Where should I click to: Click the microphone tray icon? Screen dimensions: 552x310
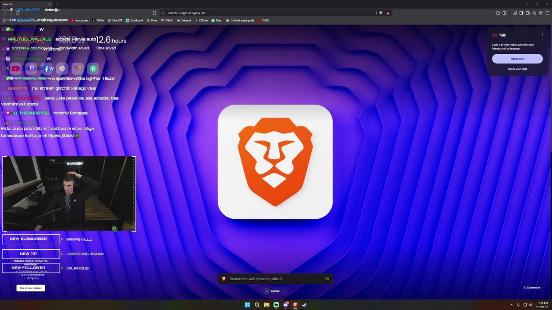[x=518, y=305]
